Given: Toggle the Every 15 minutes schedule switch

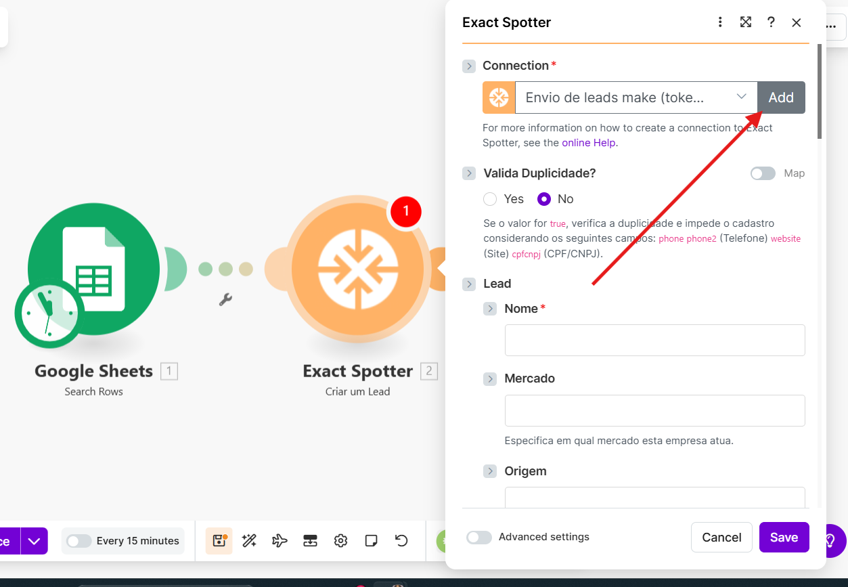Looking at the screenshot, I should (79, 541).
